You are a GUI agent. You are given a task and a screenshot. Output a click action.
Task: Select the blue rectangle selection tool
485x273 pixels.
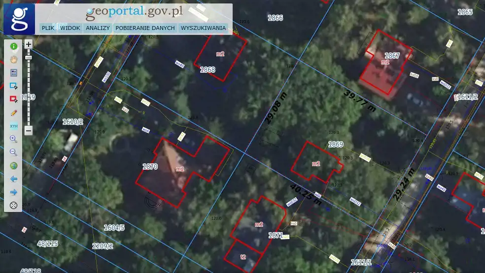[14, 86]
